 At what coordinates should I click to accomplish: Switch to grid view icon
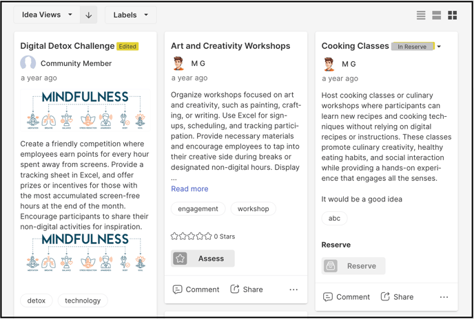click(x=452, y=15)
